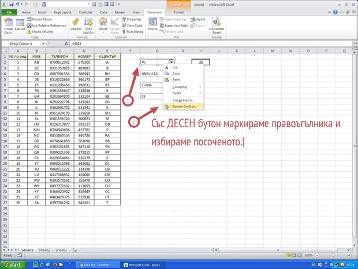Select Assign Macro from context menu
The width and height of the screenshot is (358, 269).
[x=184, y=101]
